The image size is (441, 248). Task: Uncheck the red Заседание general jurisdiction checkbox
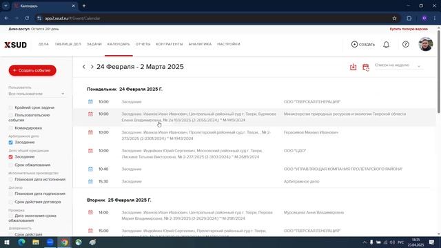point(11,156)
